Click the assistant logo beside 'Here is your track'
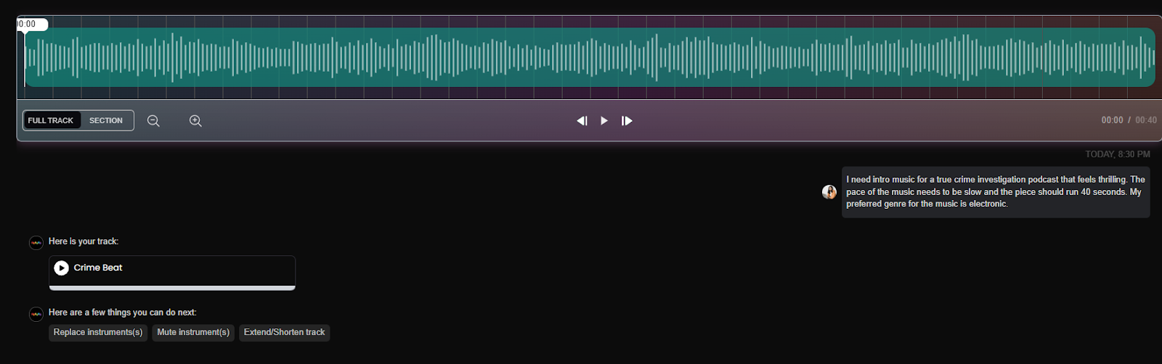1162x364 pixels. point(36,243)
